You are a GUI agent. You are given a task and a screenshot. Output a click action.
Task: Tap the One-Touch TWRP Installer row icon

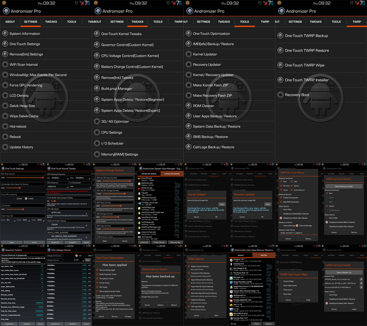pos(280,80)
